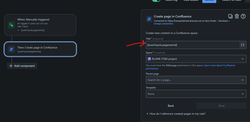Open the Audit log tab
Viewport: 250px width, 122px height.
(171, 0)
